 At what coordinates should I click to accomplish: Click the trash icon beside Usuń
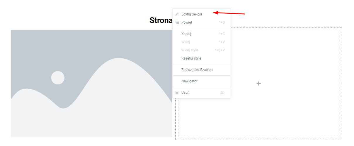(177, 93)
